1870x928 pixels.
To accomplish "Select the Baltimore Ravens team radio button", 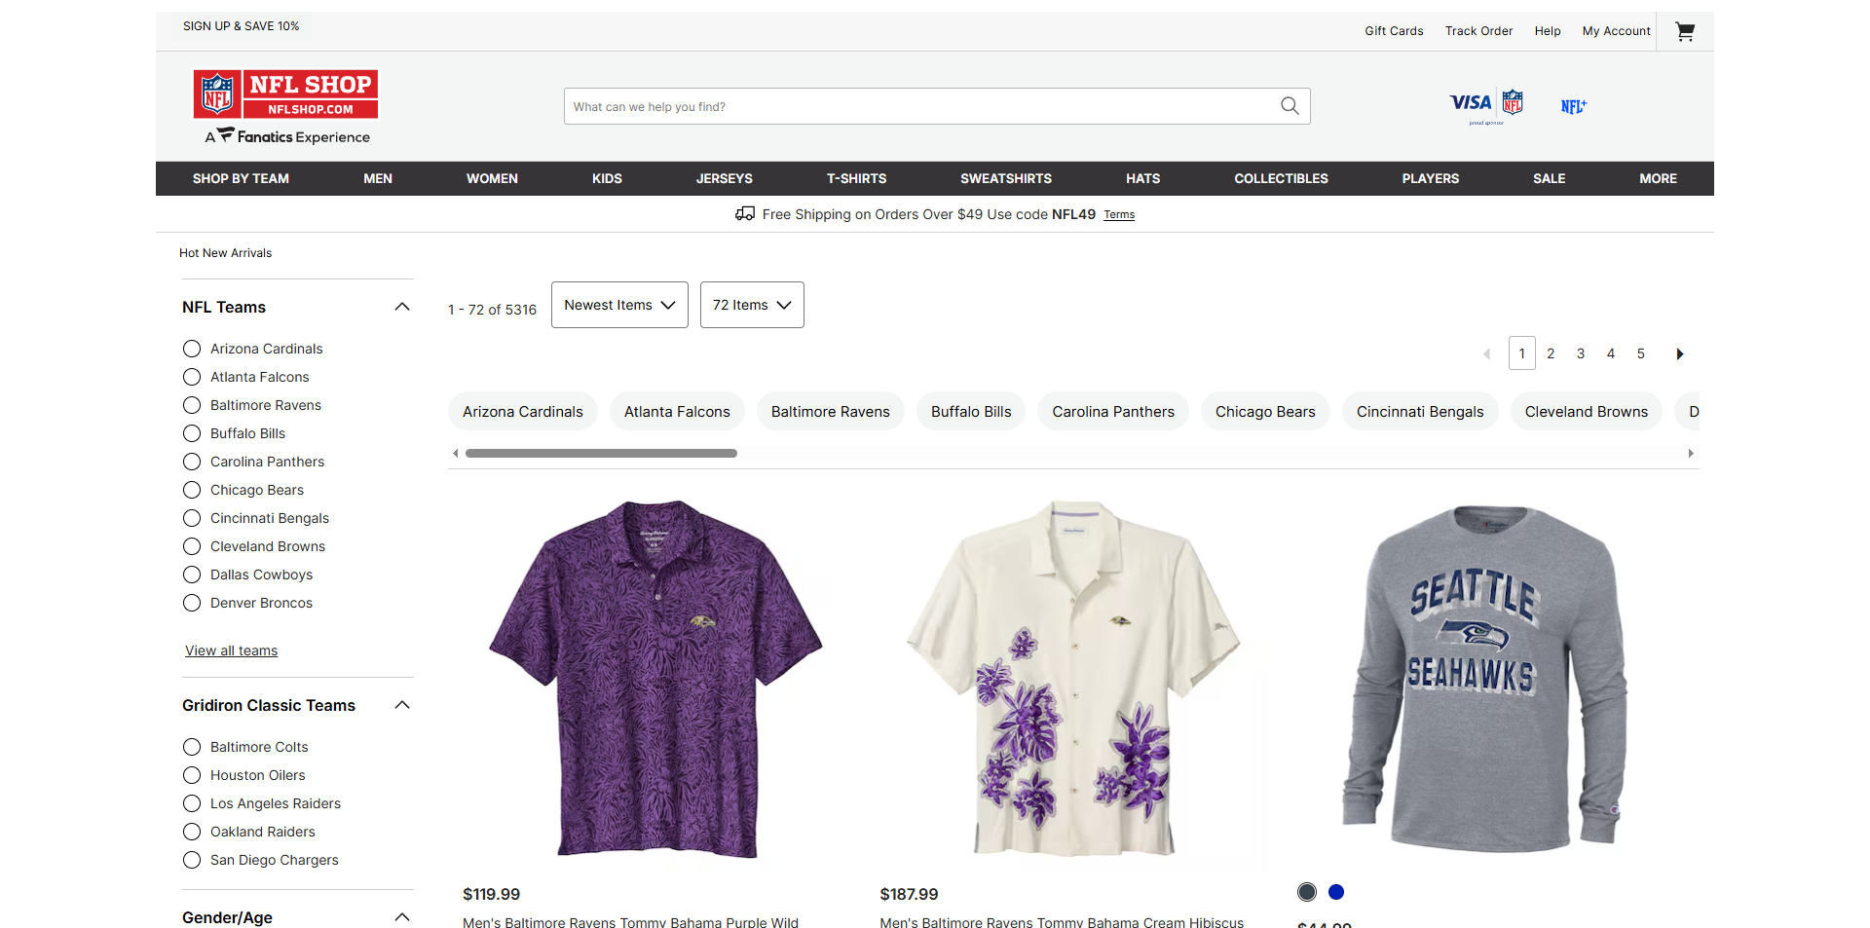I will pyautogui.click(x=192, y=405).
